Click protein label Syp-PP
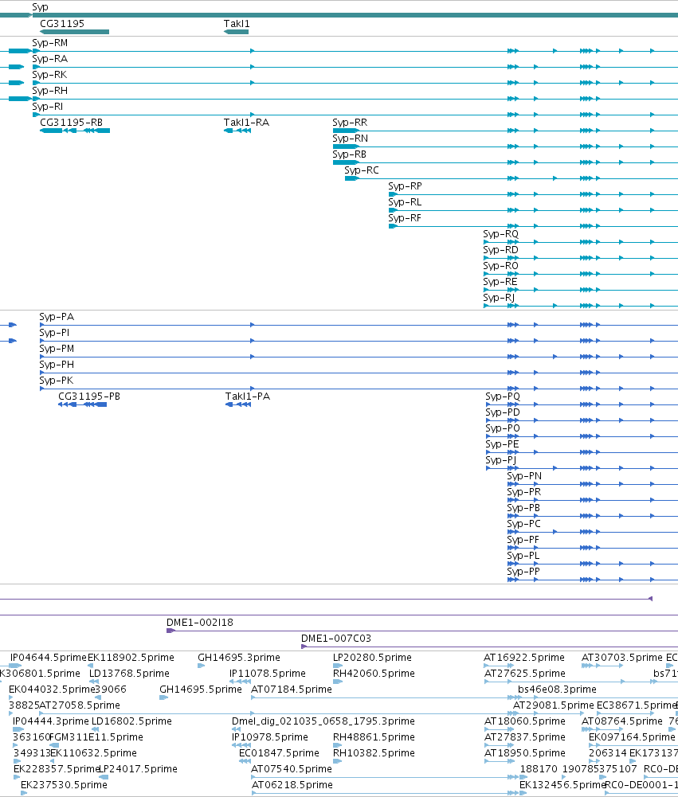This screenshot has height=797, width=678. click(523, 572)
